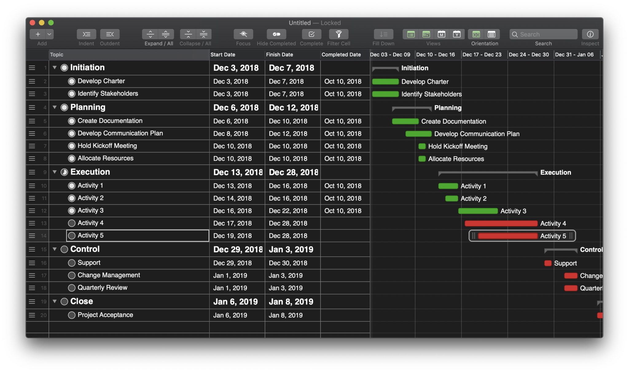The width and height of the screenshot is (629, 372).
Task: Select the second Views icon
Action: [426, 34]
